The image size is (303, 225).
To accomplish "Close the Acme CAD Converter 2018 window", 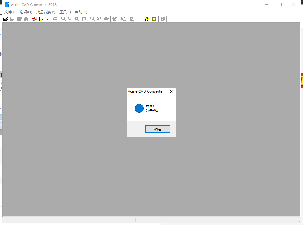I will point(294,4).
